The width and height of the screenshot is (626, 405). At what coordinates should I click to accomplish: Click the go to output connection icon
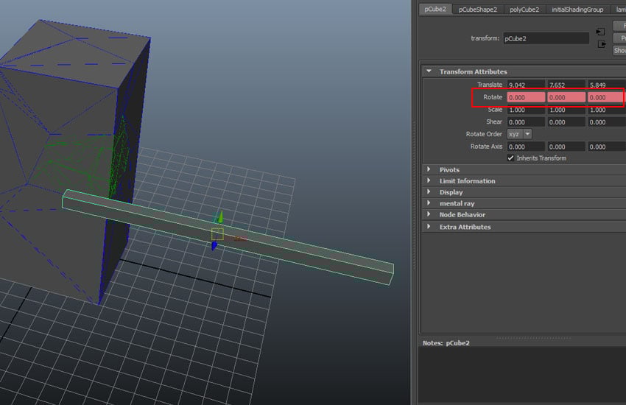pyautogui.click(x=600, y=44)
